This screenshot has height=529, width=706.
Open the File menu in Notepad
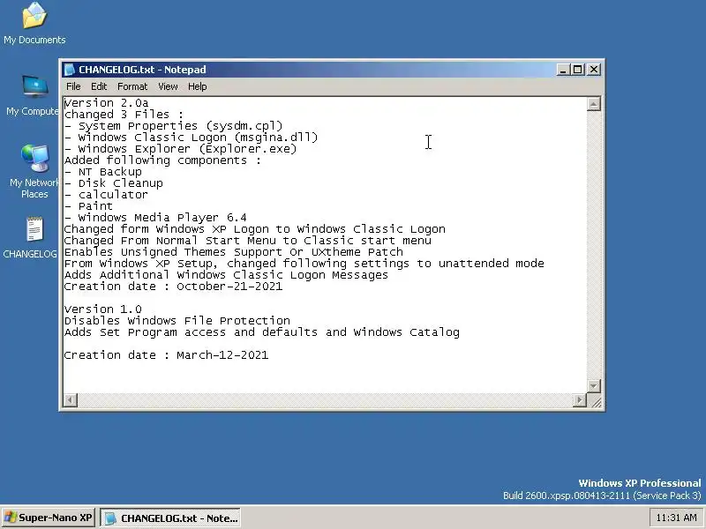[x=73, y=86]
